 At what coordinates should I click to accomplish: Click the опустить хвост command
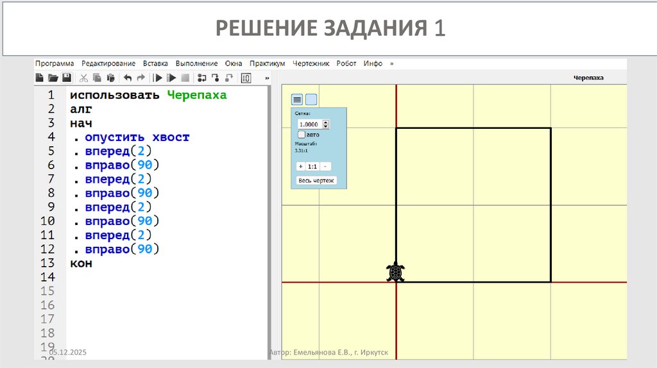[137, 137]
